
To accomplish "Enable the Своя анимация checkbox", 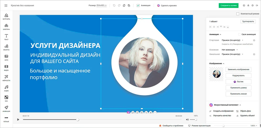I will (240, 34).
